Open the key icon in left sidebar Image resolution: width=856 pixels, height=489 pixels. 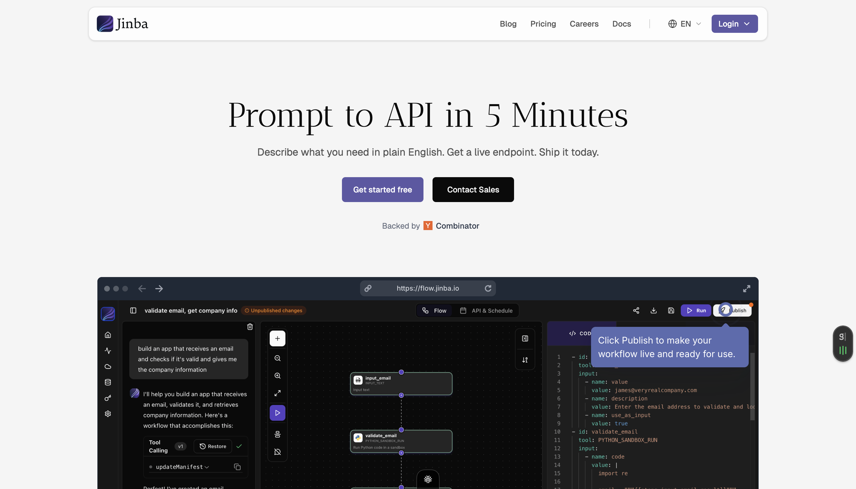(108, 398)
